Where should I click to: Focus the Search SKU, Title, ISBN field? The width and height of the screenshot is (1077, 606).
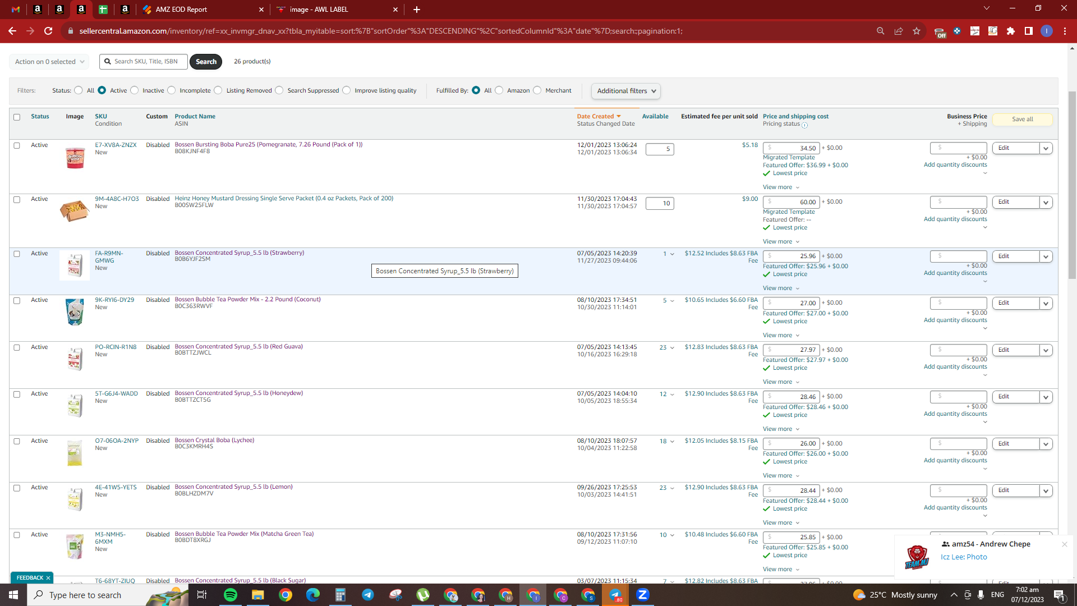point(144,62)
